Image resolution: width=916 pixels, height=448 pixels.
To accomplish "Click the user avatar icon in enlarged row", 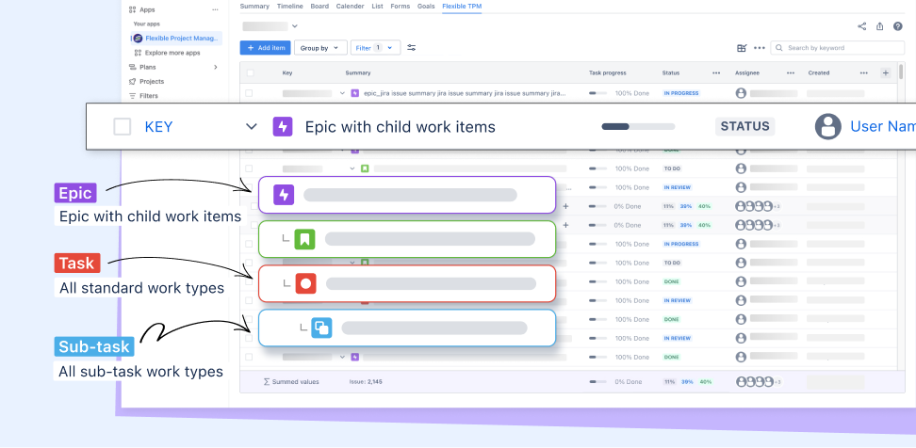I will [827, 126].
